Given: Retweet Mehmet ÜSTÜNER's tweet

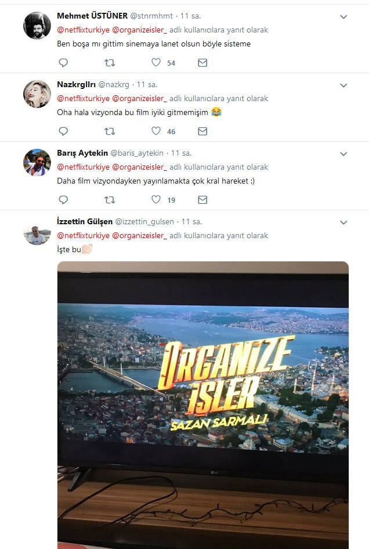Looking at the screenshot, I should click(x=110, y=63).
